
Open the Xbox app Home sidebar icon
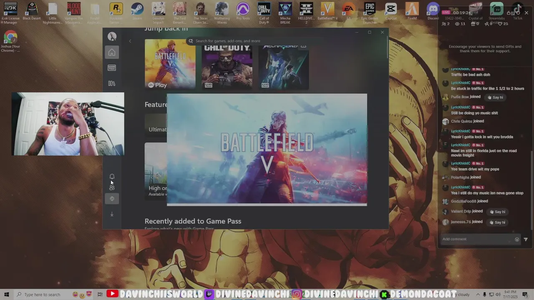tap(112, 52)
